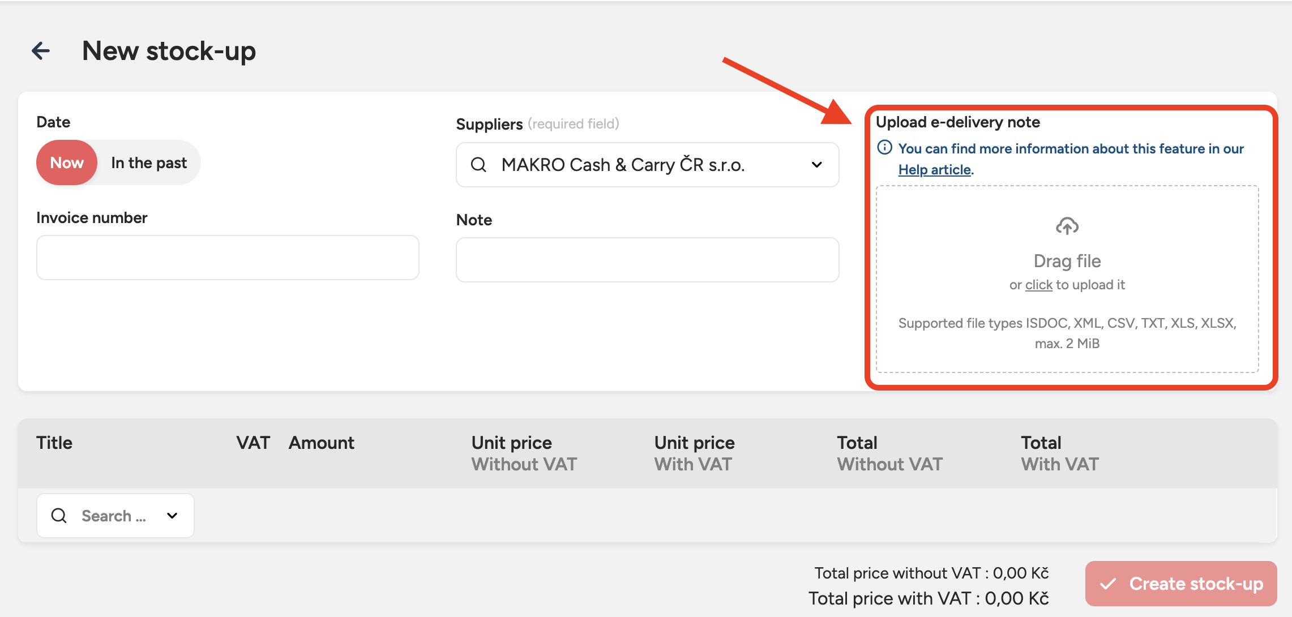
Task: Click the underlined click to upload link
Action: tap(1038, 285)
